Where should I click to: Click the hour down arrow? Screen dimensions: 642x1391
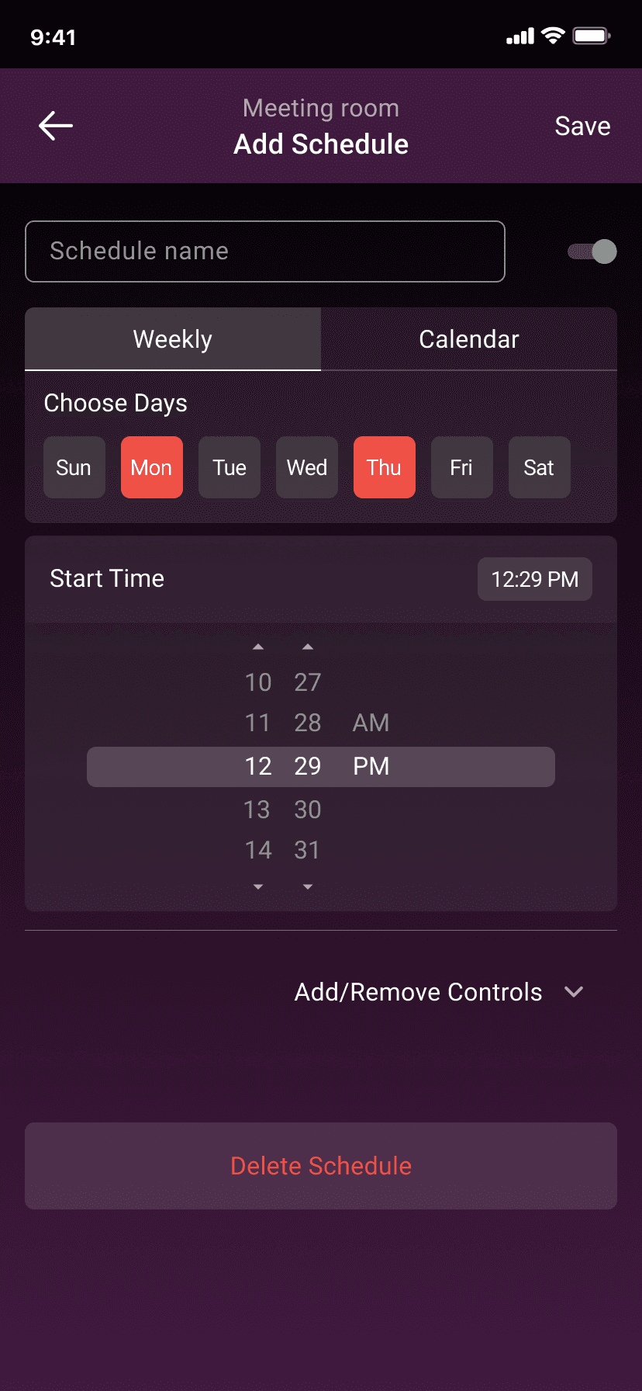pos(258,886)
